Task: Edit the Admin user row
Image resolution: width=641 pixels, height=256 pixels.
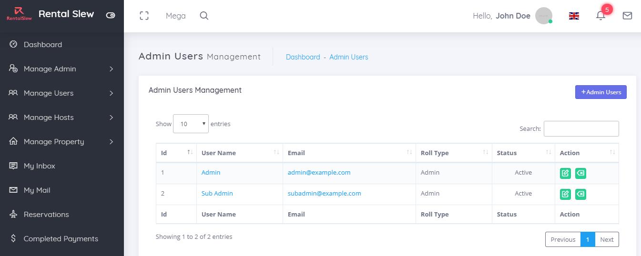Action: click(x=565, y=173)
